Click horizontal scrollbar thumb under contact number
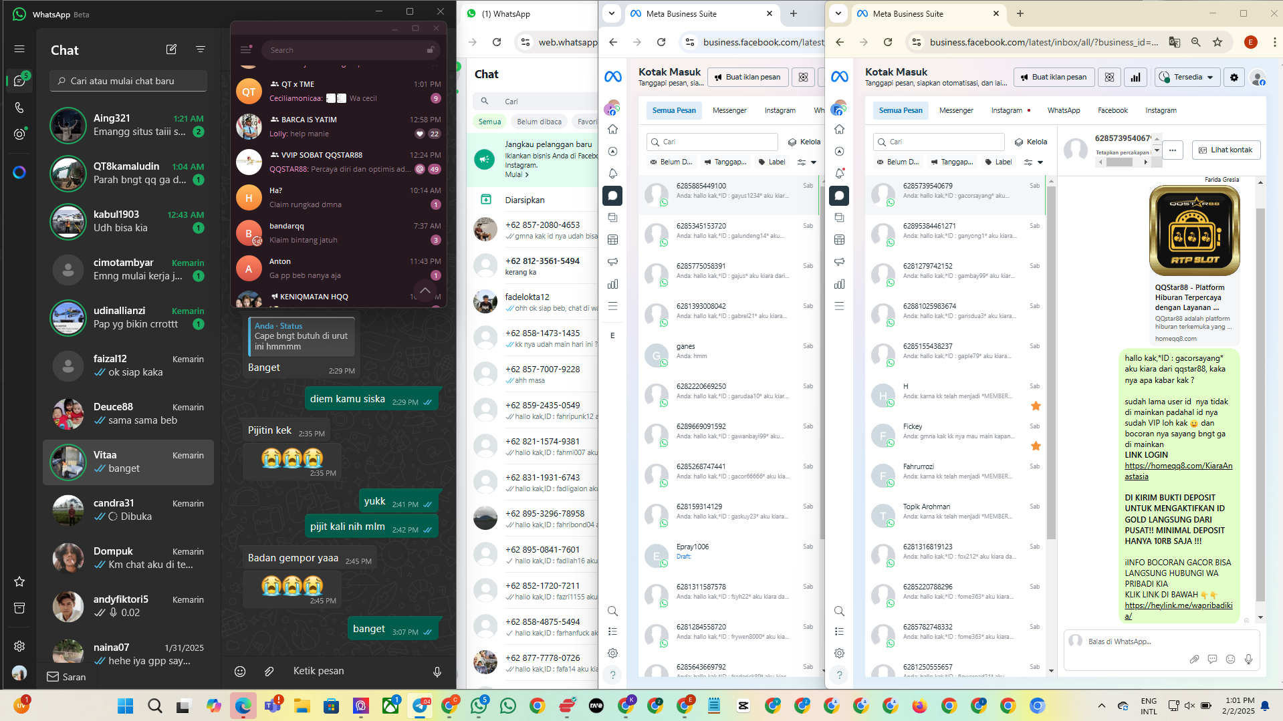 [x=1119, y=162]
